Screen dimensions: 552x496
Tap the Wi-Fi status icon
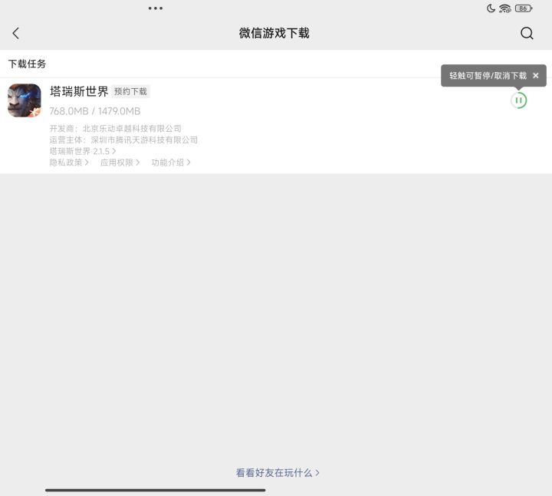point(504,8)
